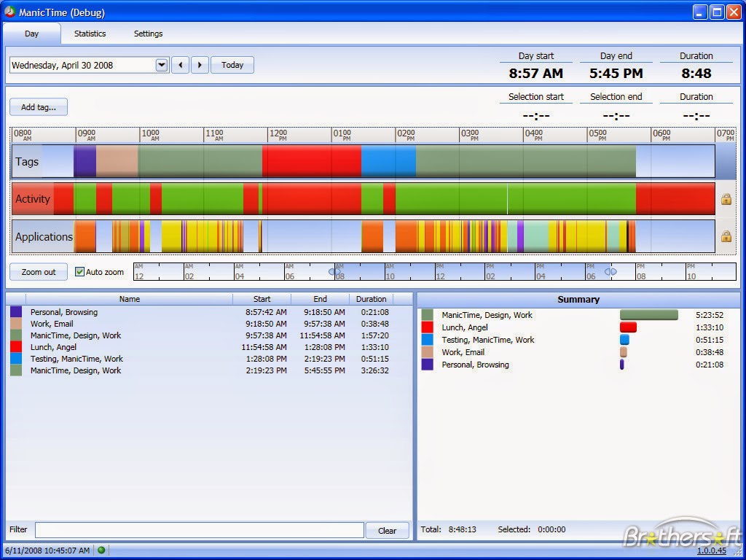Click the Zoom out button
This screenshot has height=560, width=746.
pos(39,272)
